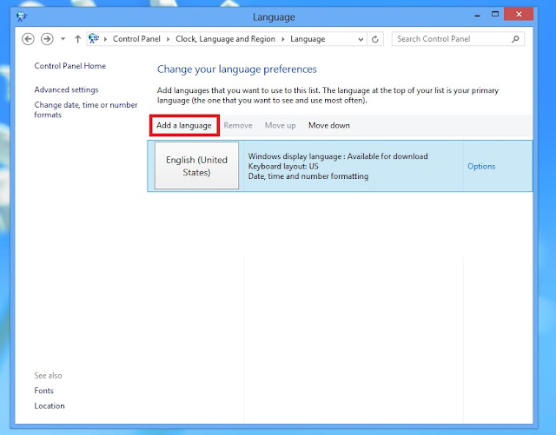Click 'Windows display language : Available for download' text

pyautogui.click(x=338, y=156)
